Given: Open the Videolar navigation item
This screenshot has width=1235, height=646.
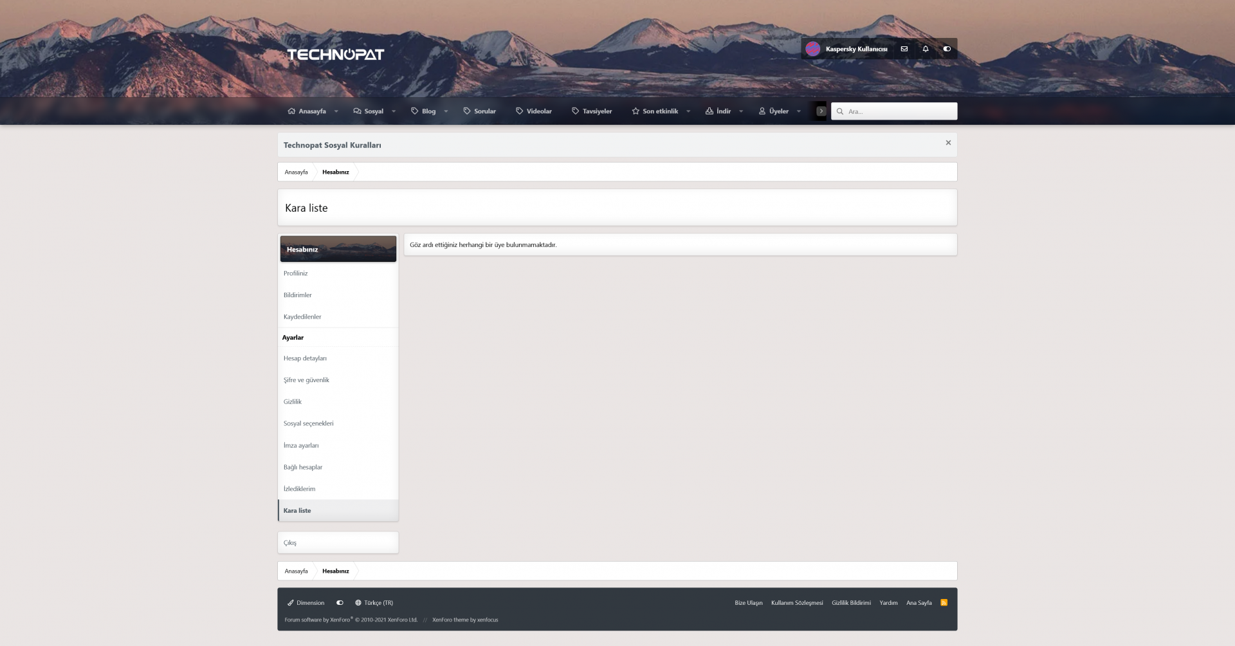Looking at the screenshot, I should [534, 111].
